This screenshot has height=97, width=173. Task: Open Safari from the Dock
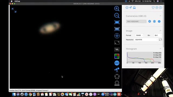pos(26,94)
